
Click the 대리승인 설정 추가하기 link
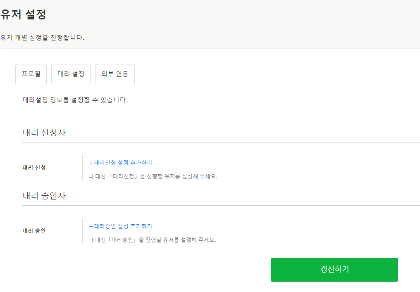coord(123,226)
